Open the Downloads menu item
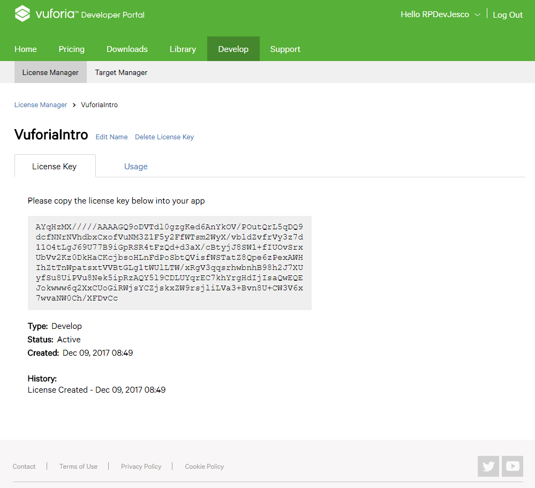 click(127, 49)
